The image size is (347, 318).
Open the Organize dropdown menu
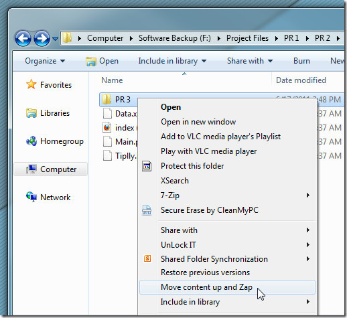pos(45,61)
